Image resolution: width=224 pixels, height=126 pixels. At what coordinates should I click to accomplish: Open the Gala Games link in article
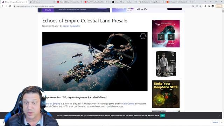(x=128, y=104)
